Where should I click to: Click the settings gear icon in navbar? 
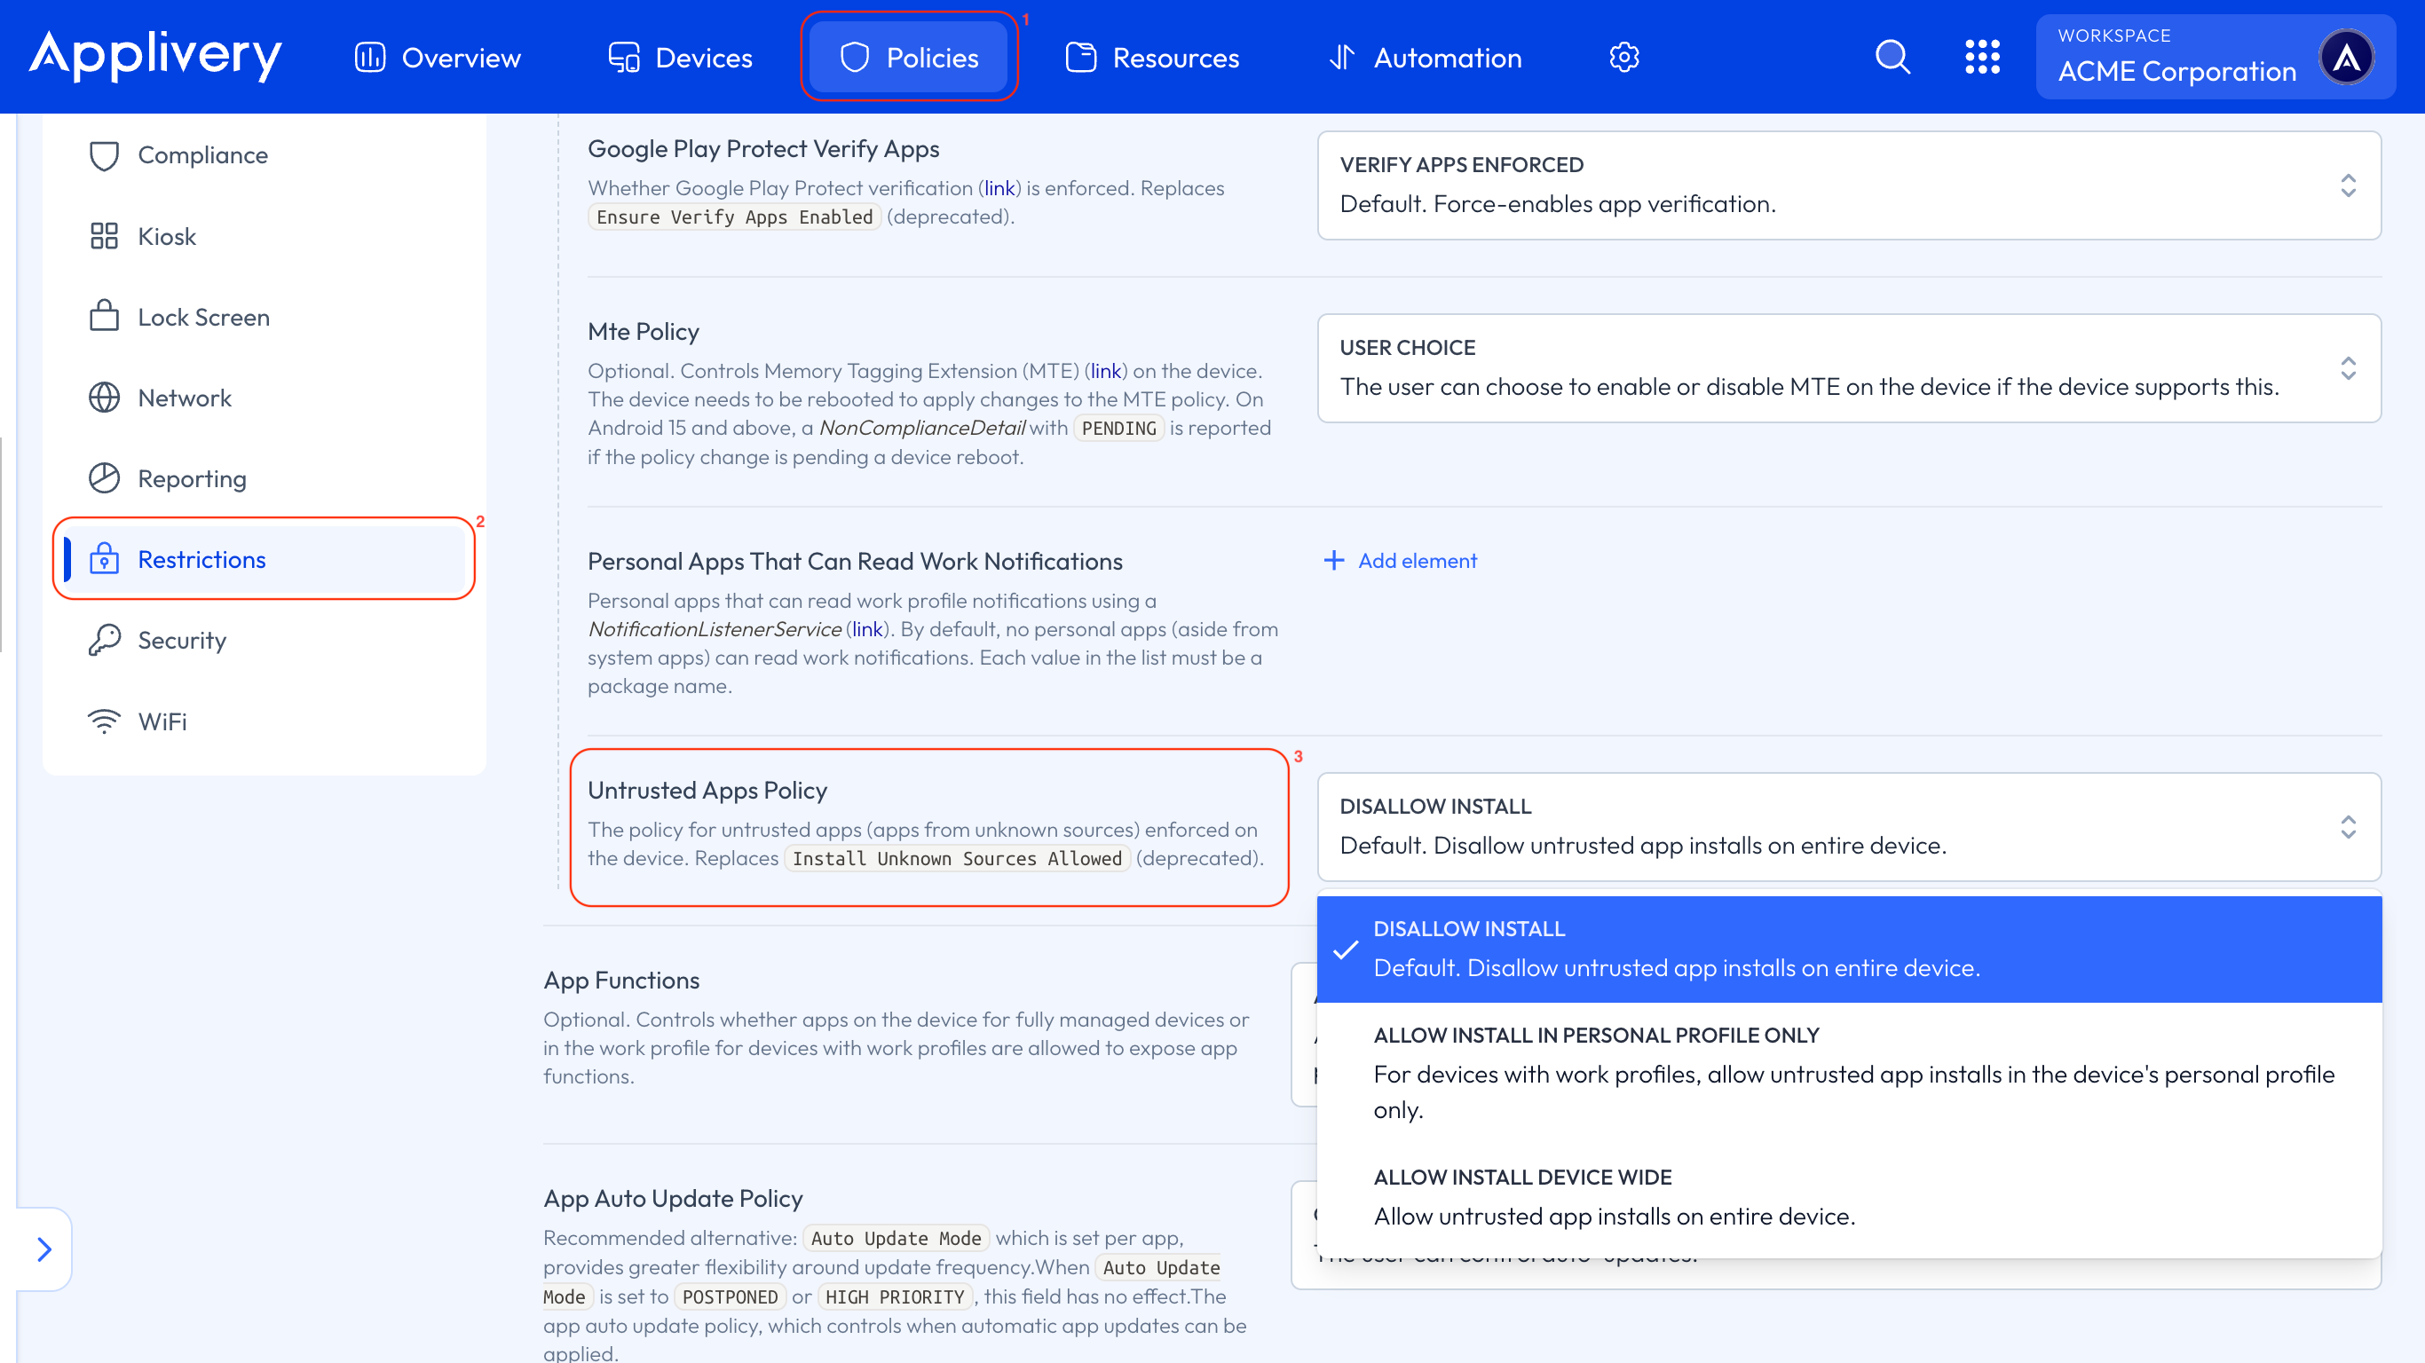1623,58
